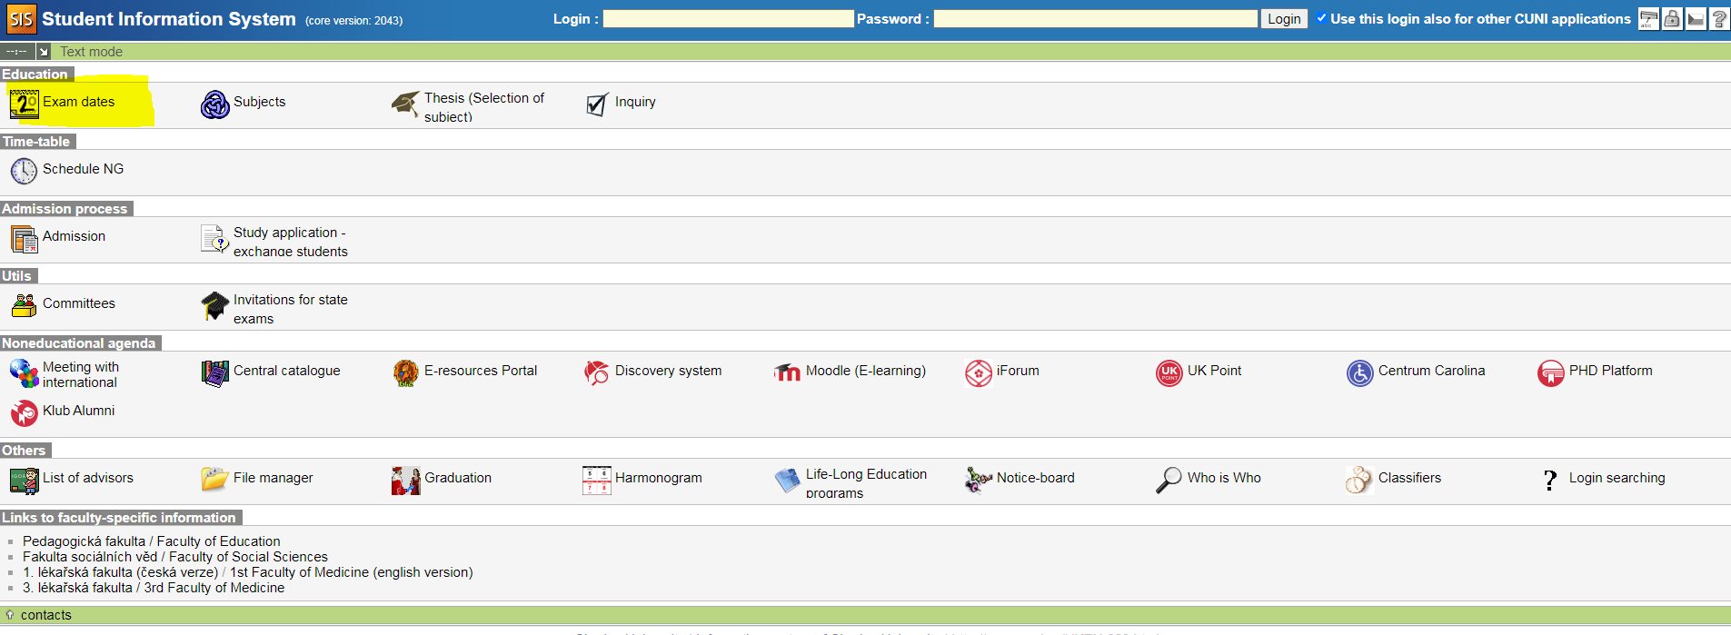Focus the Login username field
1731x635 pixels.
point(728,19)
